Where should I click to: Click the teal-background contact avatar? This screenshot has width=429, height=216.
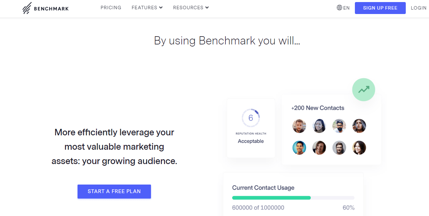[299, 148]
